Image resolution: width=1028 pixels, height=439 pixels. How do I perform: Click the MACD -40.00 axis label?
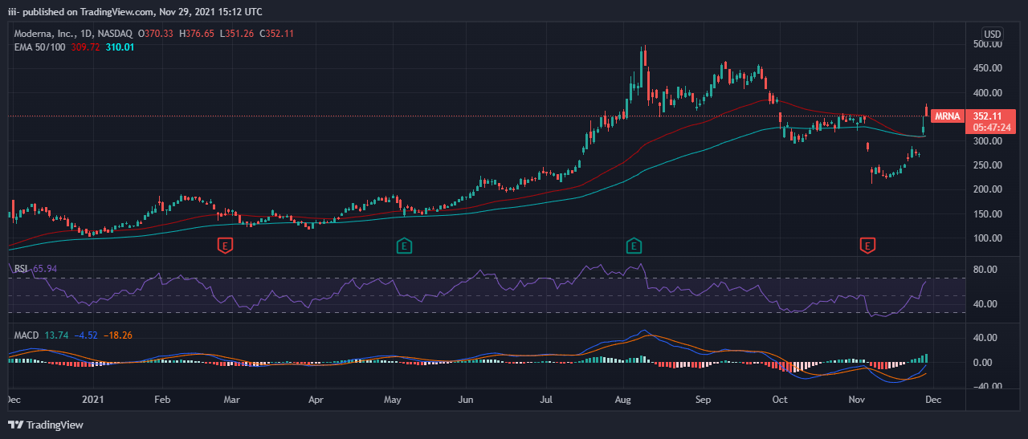pyautogui.click(x=987, y=387)
